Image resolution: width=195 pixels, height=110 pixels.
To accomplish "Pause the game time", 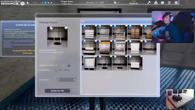I will 43,3.
